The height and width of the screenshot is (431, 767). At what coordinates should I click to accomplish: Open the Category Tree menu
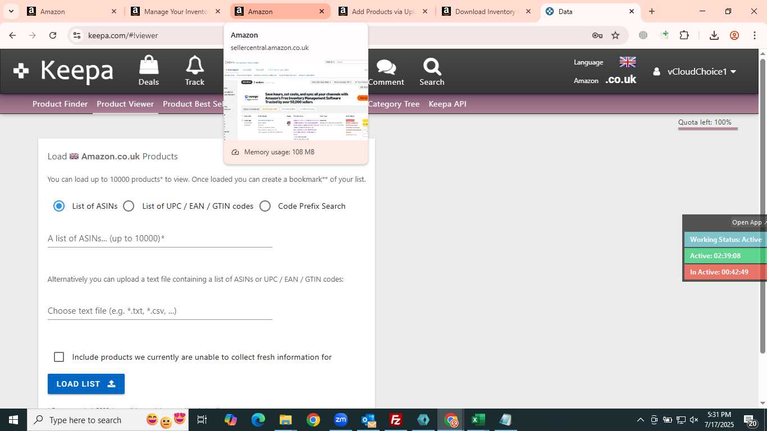tap(394, 104)
